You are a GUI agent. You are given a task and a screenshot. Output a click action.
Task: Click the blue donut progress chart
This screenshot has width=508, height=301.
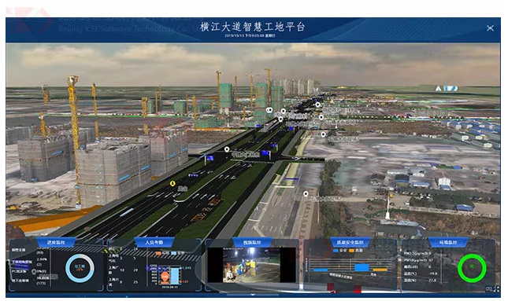click(x=80, y=268)
